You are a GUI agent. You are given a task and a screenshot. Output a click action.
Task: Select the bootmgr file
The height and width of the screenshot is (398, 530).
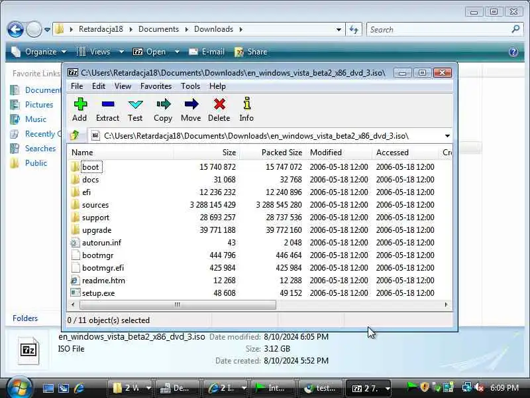[x=97, y=255]
